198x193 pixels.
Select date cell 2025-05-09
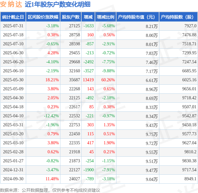(x=13, y=89)
